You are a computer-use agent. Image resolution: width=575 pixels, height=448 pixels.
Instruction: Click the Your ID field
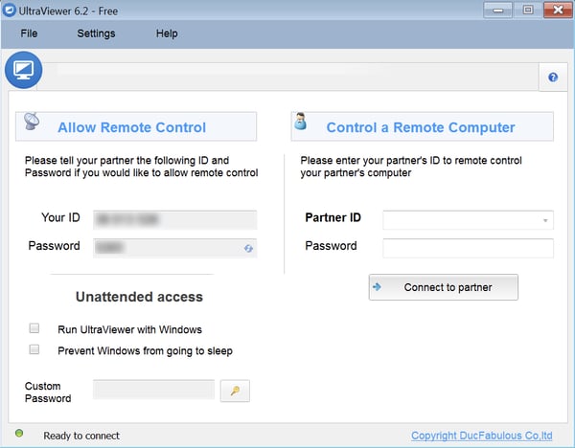(174, 219)
